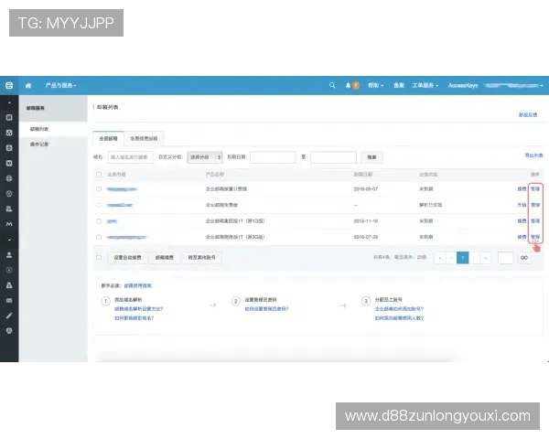Click 管理 for the 2016-07-29 row
This screenshot has height=439, width=549.
tap(535, 237)
